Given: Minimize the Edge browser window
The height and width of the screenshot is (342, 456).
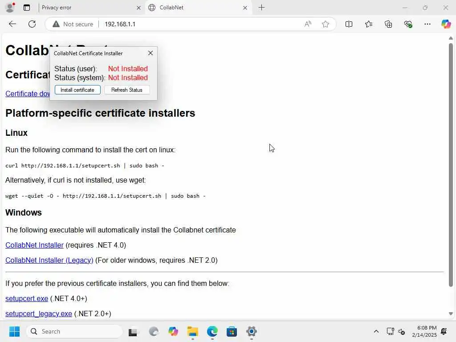Looking at the screenshot, I should click(x=404, y=8).
